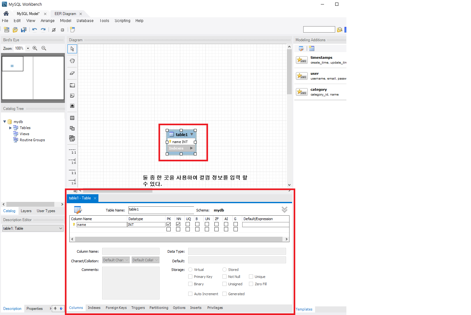
Task: Click the double chevron to collapse table header
Action: pos(284,210)
